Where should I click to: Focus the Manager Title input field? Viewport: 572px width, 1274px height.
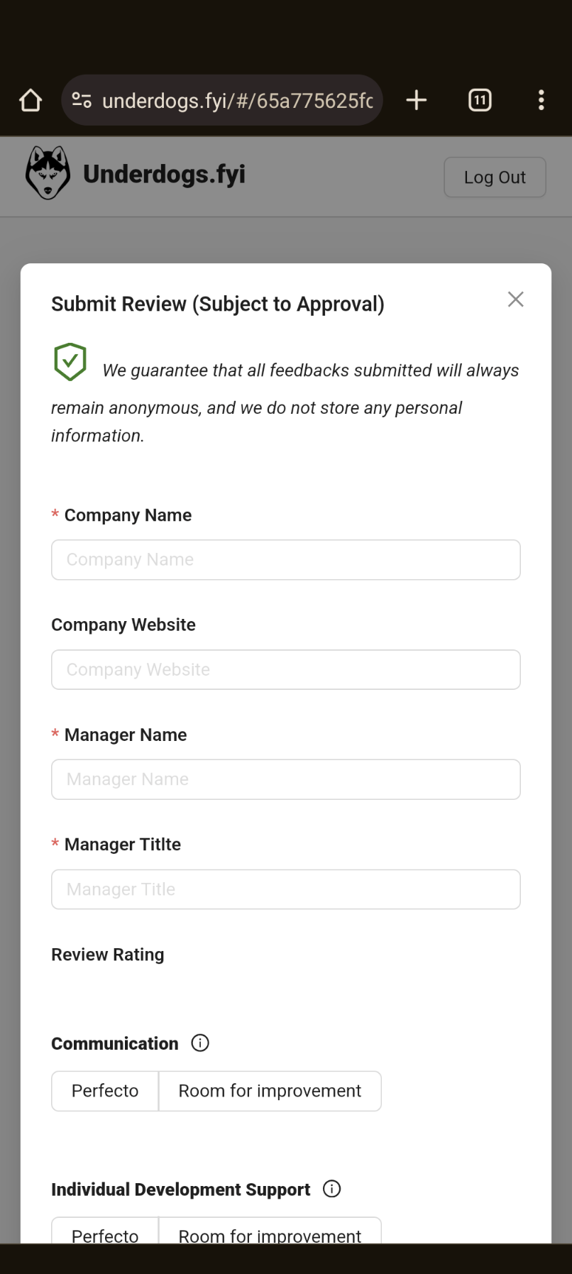[x=286, y=889]
